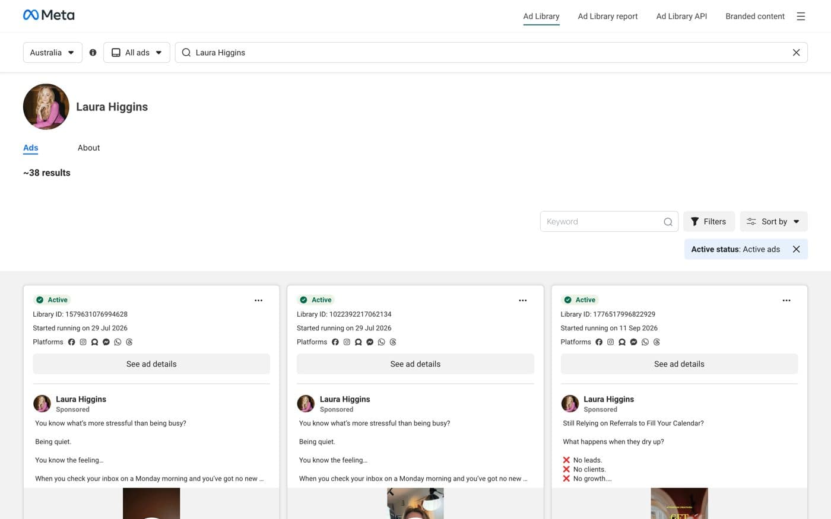831x519 pixels.
Task: Click the Meta logo
Action: [x=49, y=15]
